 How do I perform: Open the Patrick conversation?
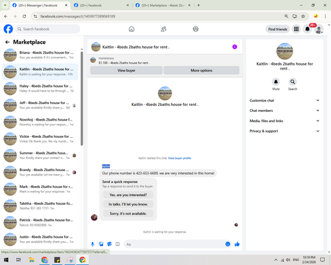[x=40, y=223]
